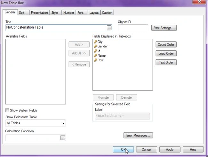Select the Post field text
208x157 pixels.
[100, 60]
